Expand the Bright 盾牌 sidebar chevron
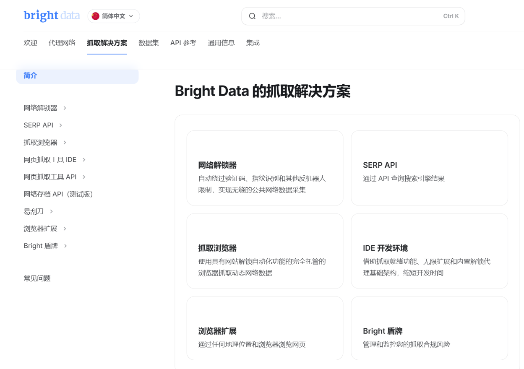This screenshot has width=524, height=369. point(65,246)
